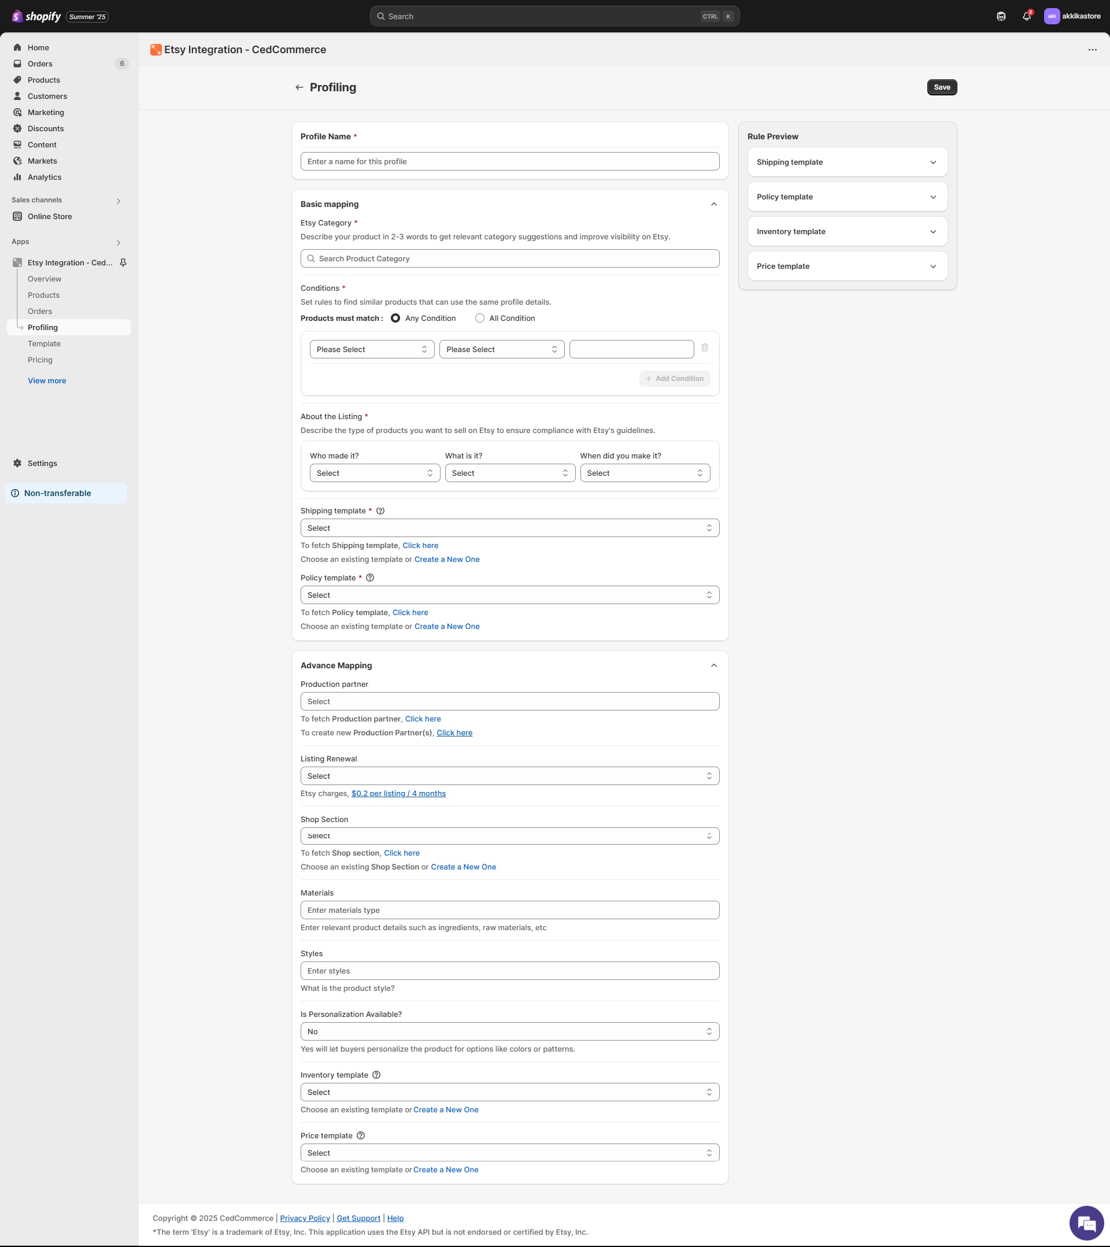Select the All Condition radio button
Image resolution: width=1110 pixels, height=1247 pixels.
480,319
